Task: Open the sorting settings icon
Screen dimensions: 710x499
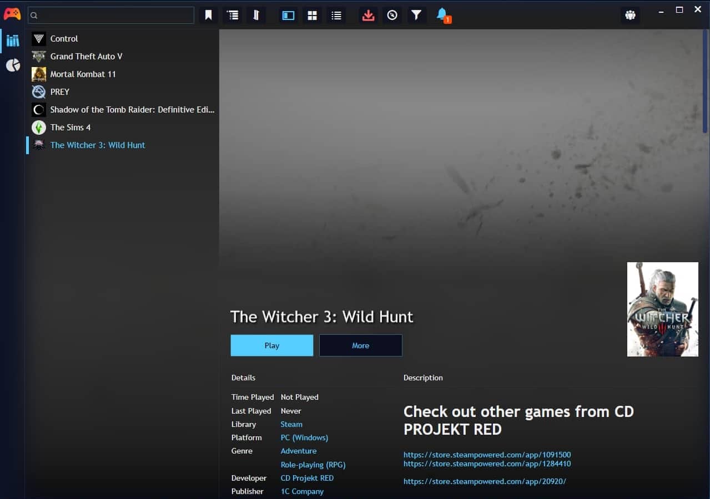Action: coord(256,15)
